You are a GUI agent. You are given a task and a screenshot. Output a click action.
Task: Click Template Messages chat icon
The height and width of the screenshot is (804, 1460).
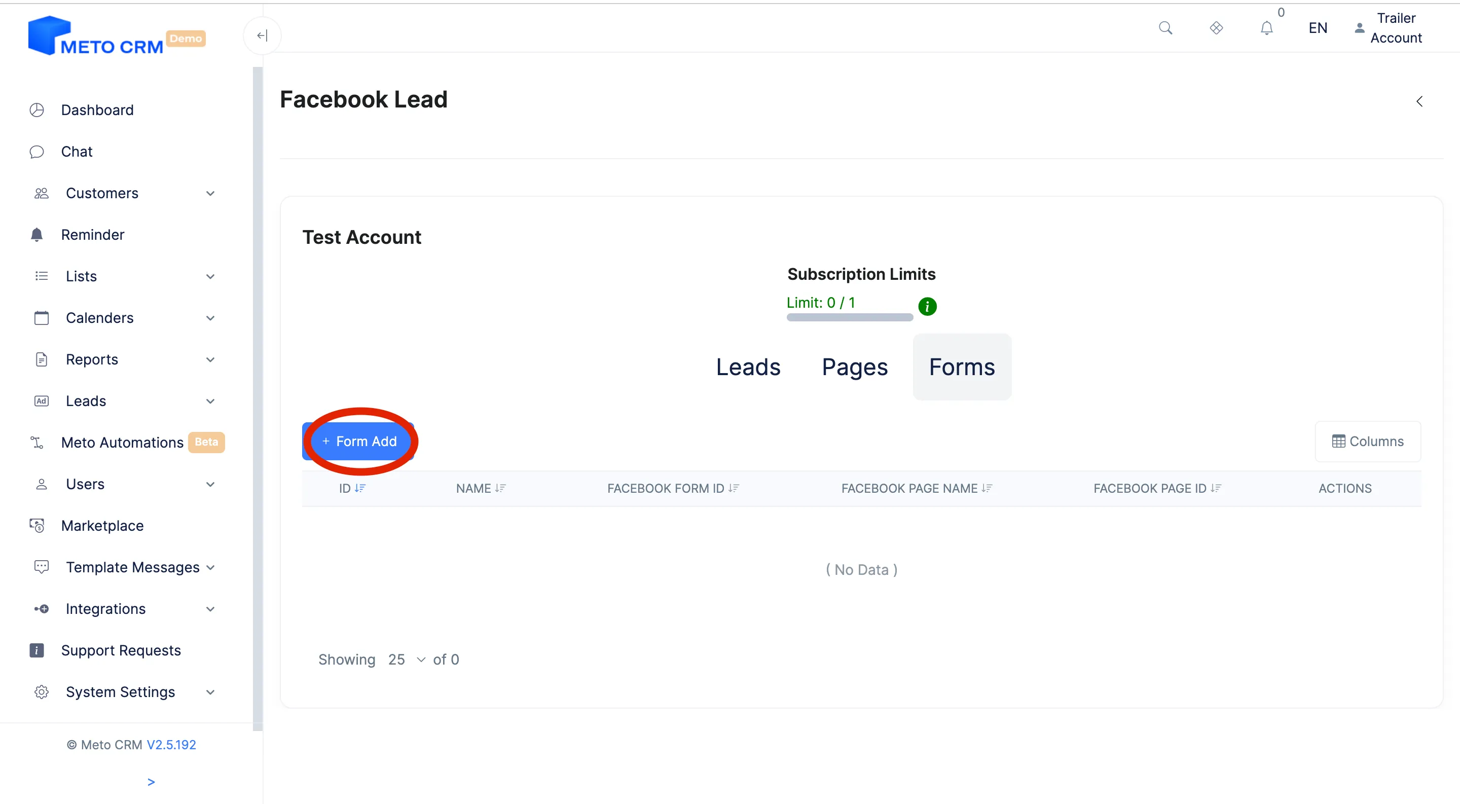pyautogui.click(x=42, y=567)
